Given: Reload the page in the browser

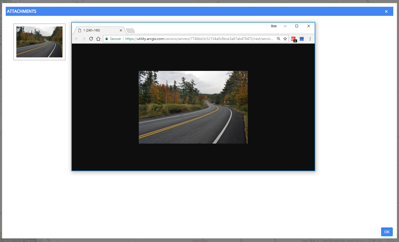Looking at the screenshot, I should point(91,39).
